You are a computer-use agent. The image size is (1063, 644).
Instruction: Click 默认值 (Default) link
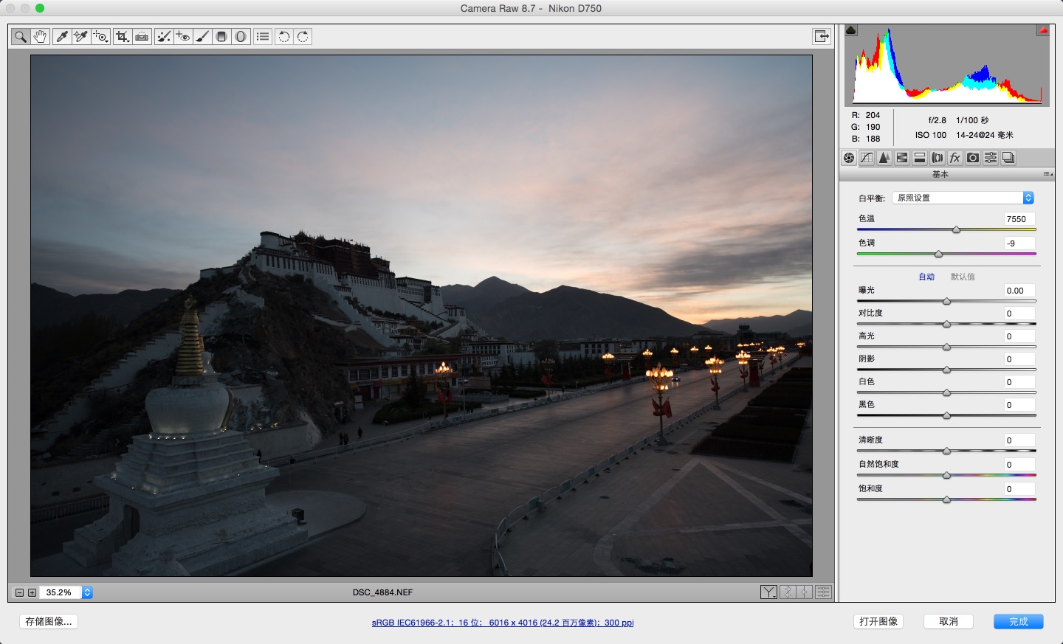click(963, 277)
